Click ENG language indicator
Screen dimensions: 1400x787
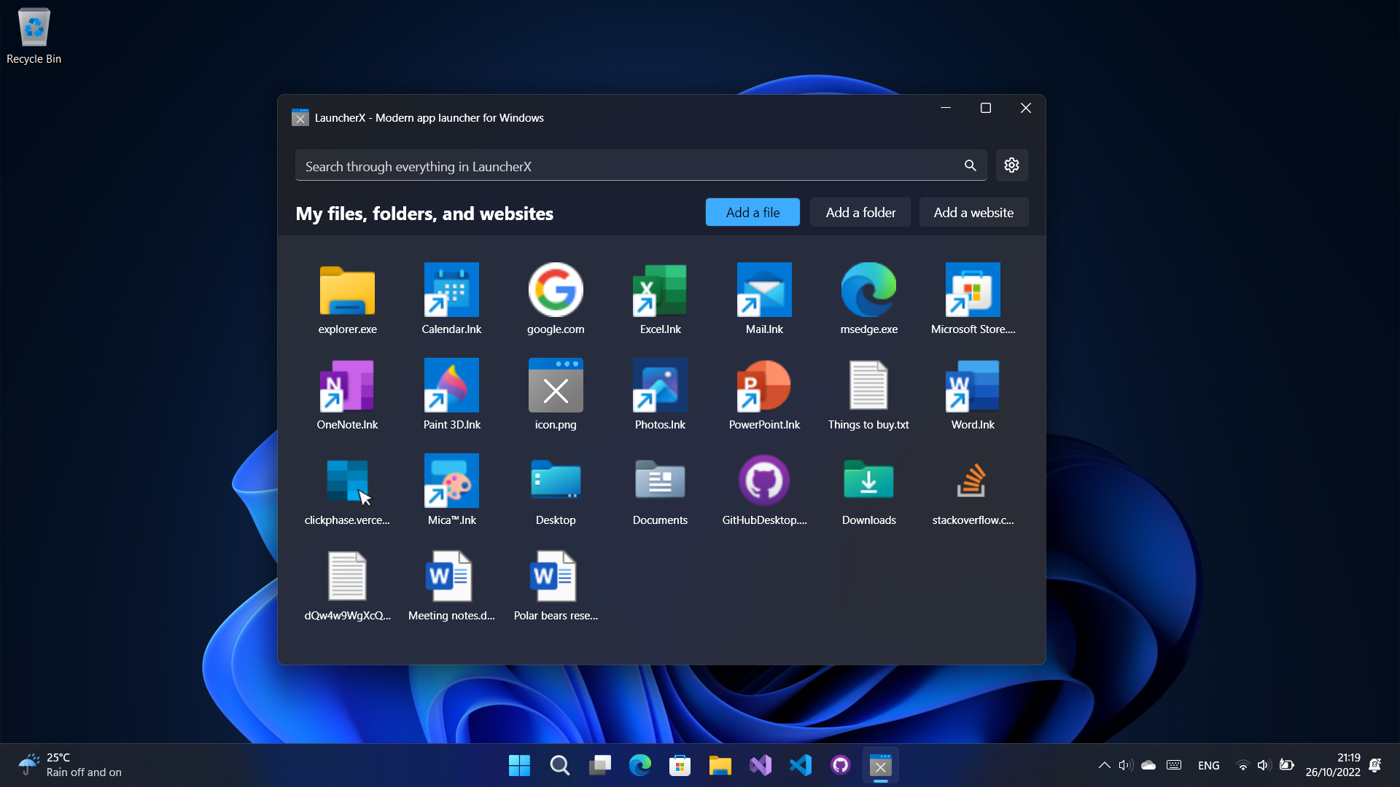pos(1208,765)
